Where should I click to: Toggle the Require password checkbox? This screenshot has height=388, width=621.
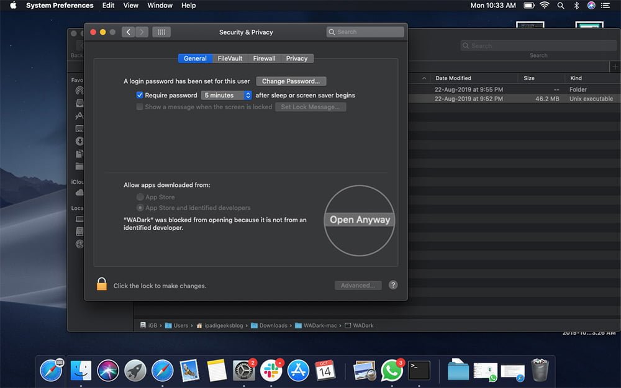click(x=139, y=95)
